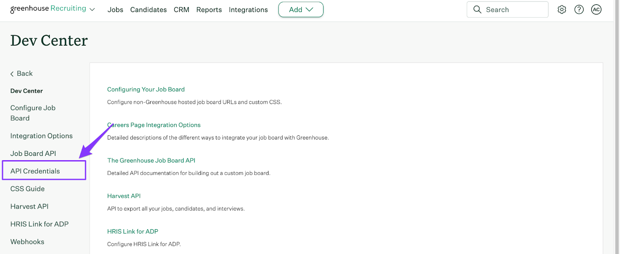Go to the Candidates menu
The width and height of the screenshot is (620, 254).
[x=148, y=10]
